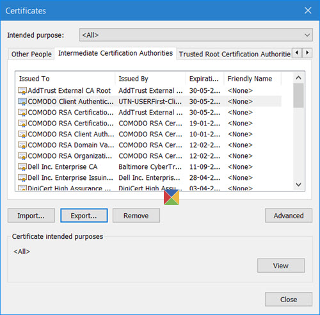The image size is (320, 315).
Task: Click the Export button
Action: pyautogui.click(x=84, y=216)
